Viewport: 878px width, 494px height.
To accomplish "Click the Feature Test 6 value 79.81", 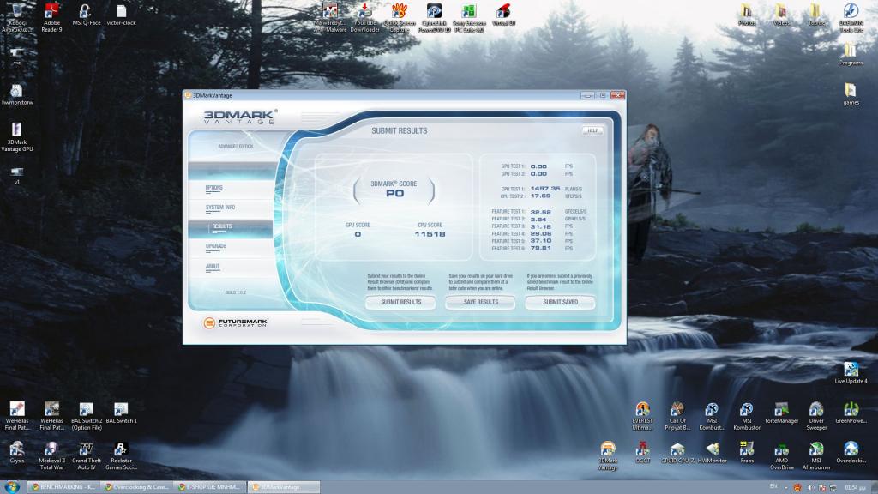I will tap(540, 248).
